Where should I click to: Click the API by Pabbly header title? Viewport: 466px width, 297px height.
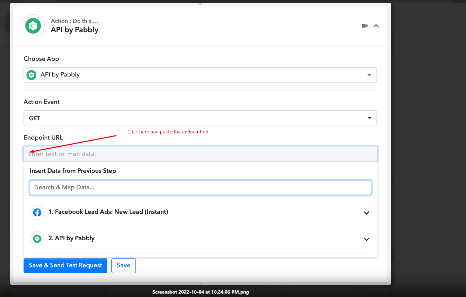(75, 30)
